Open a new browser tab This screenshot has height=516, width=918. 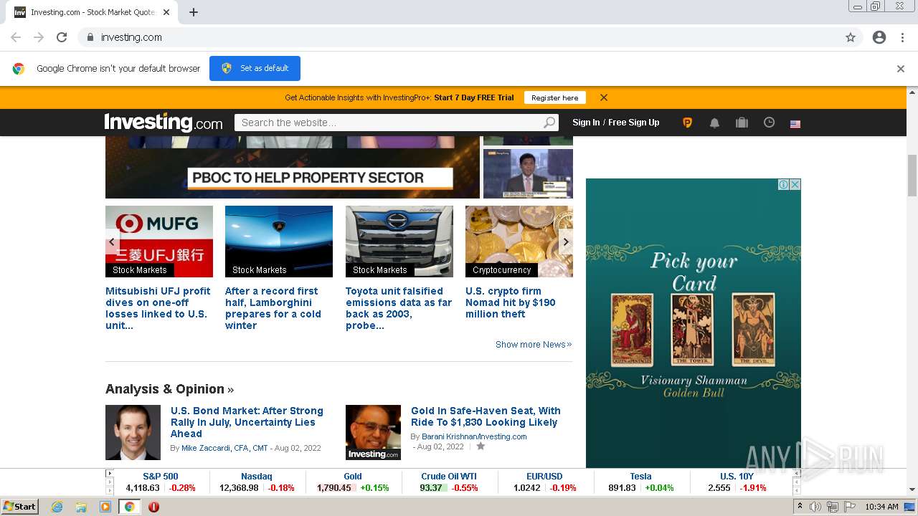(194, 12)
